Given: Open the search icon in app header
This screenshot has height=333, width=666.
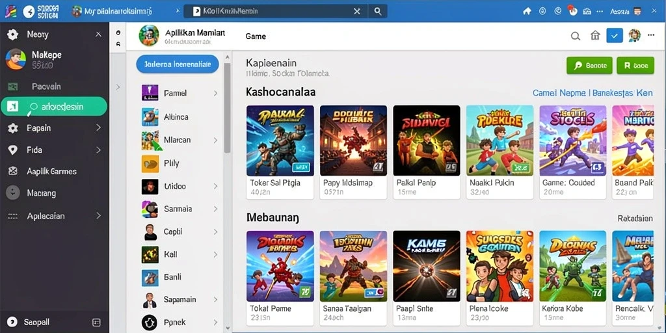Looking at the screenshot, I should tap(576, 36).
